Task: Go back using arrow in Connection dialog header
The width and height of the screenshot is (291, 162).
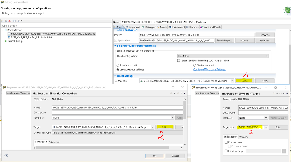Action: tap(171, 93)
